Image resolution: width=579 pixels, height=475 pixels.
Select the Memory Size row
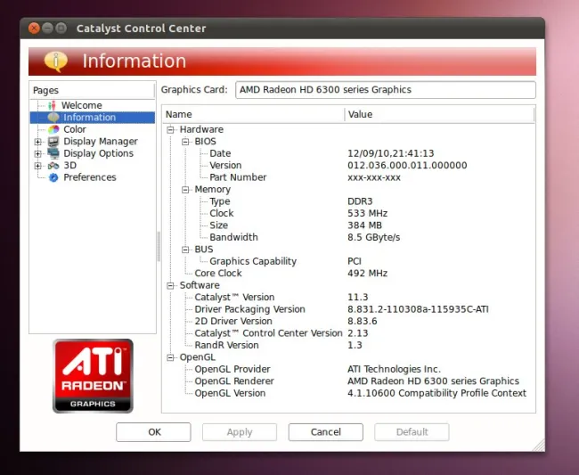coord(348,225)
